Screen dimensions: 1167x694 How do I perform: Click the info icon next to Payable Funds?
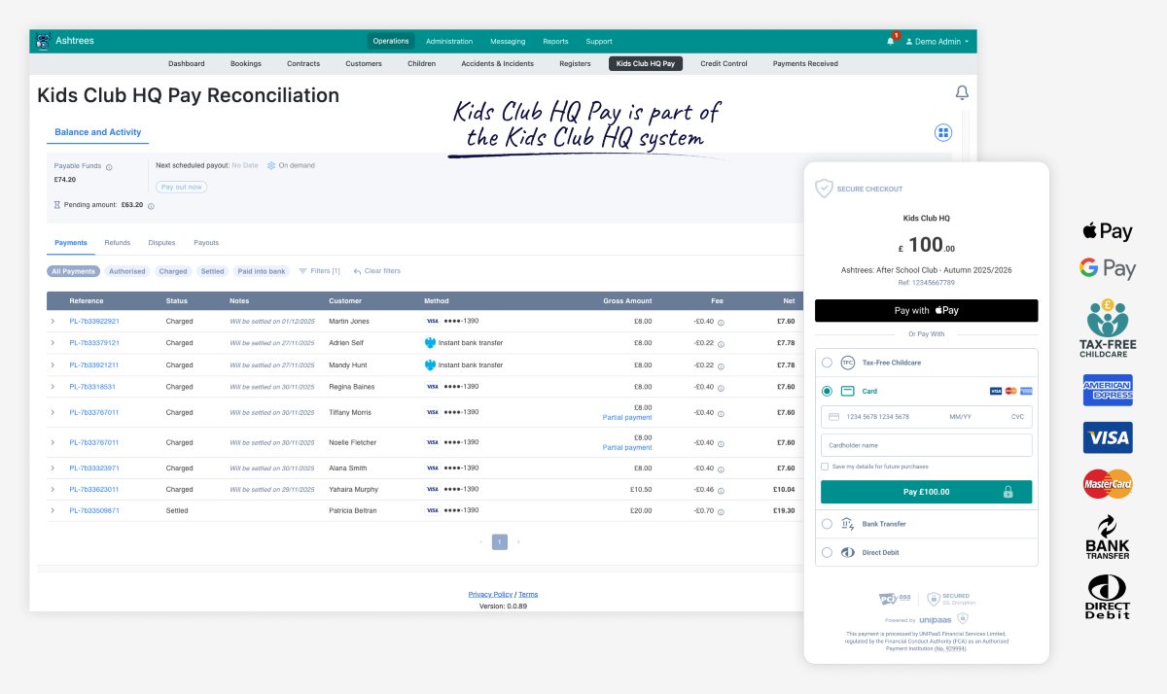pos(109,166)
